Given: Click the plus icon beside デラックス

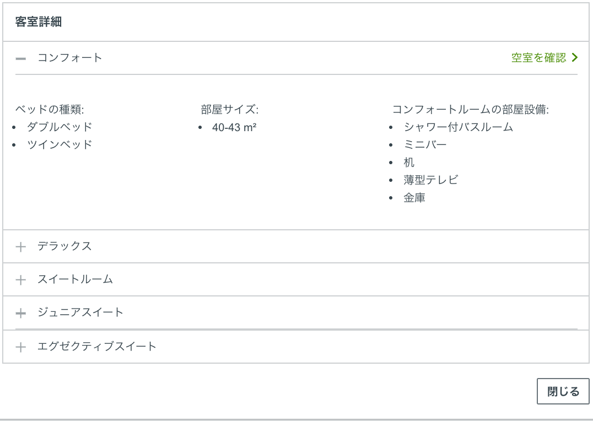Looking at the screenshot, I should pyautogui.click(x=21, y=247).
